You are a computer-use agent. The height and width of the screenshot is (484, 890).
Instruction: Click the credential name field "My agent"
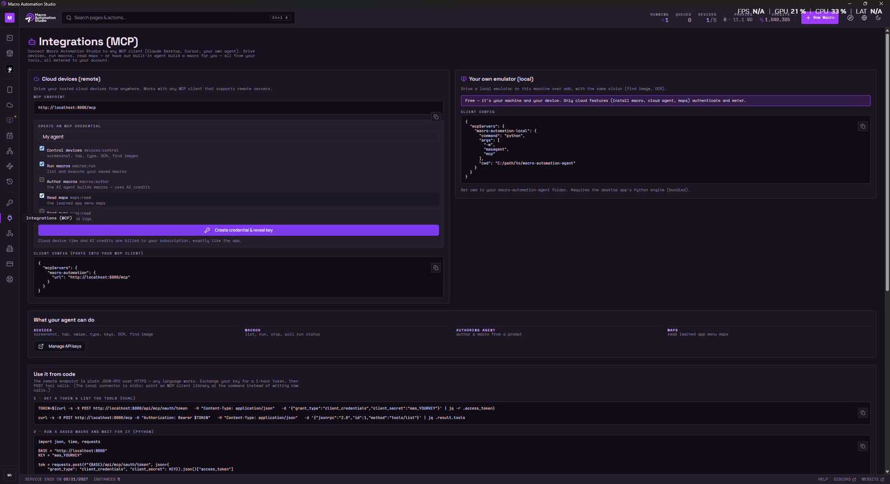(x=239, y=137)
